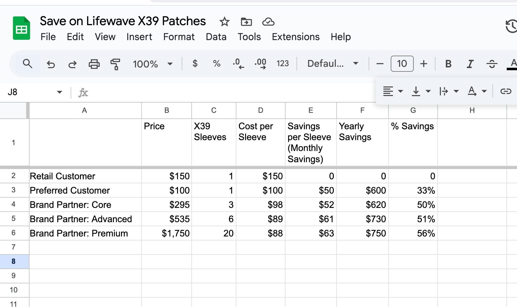Increase font size with plus button
Screen dimensions: 517x307
424,64
